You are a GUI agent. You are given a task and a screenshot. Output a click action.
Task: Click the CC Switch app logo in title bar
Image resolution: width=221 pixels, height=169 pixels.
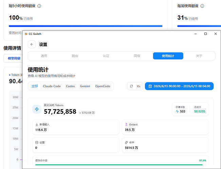click(26, 34)
